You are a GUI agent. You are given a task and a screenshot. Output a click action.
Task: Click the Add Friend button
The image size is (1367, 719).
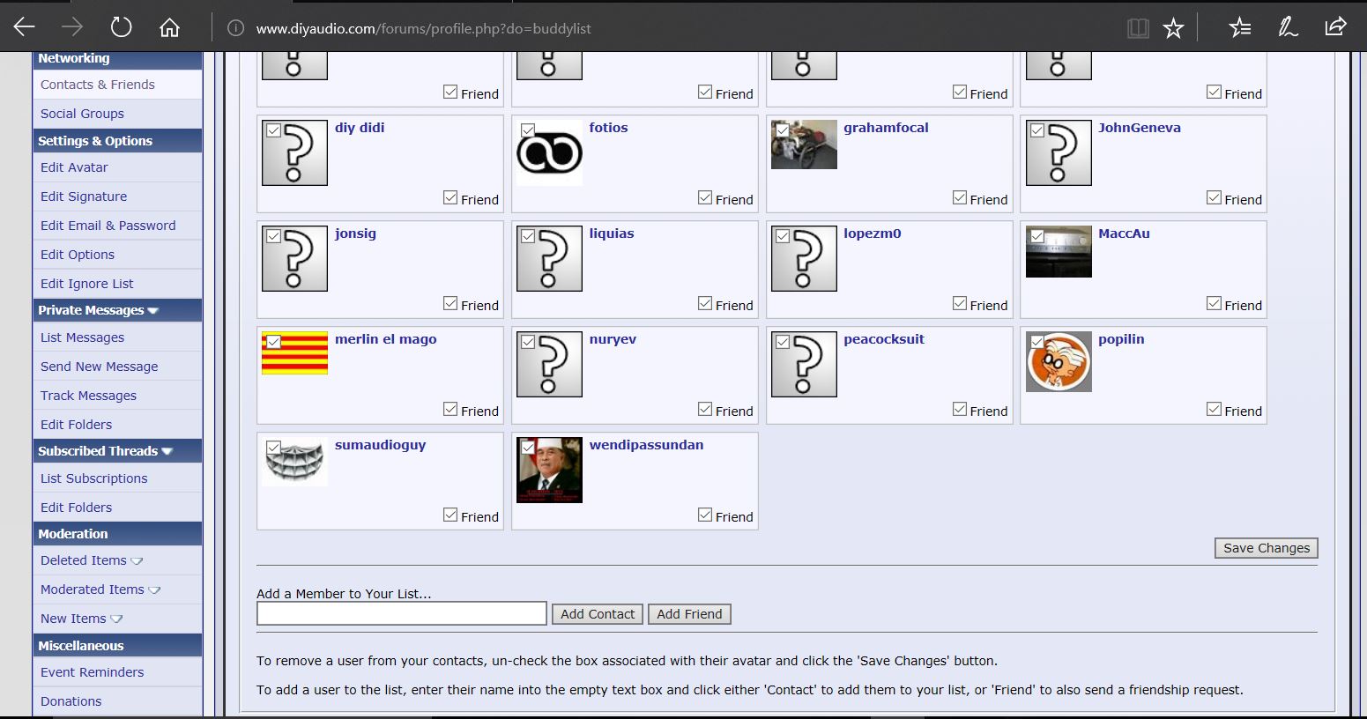(x=689, y=614)
